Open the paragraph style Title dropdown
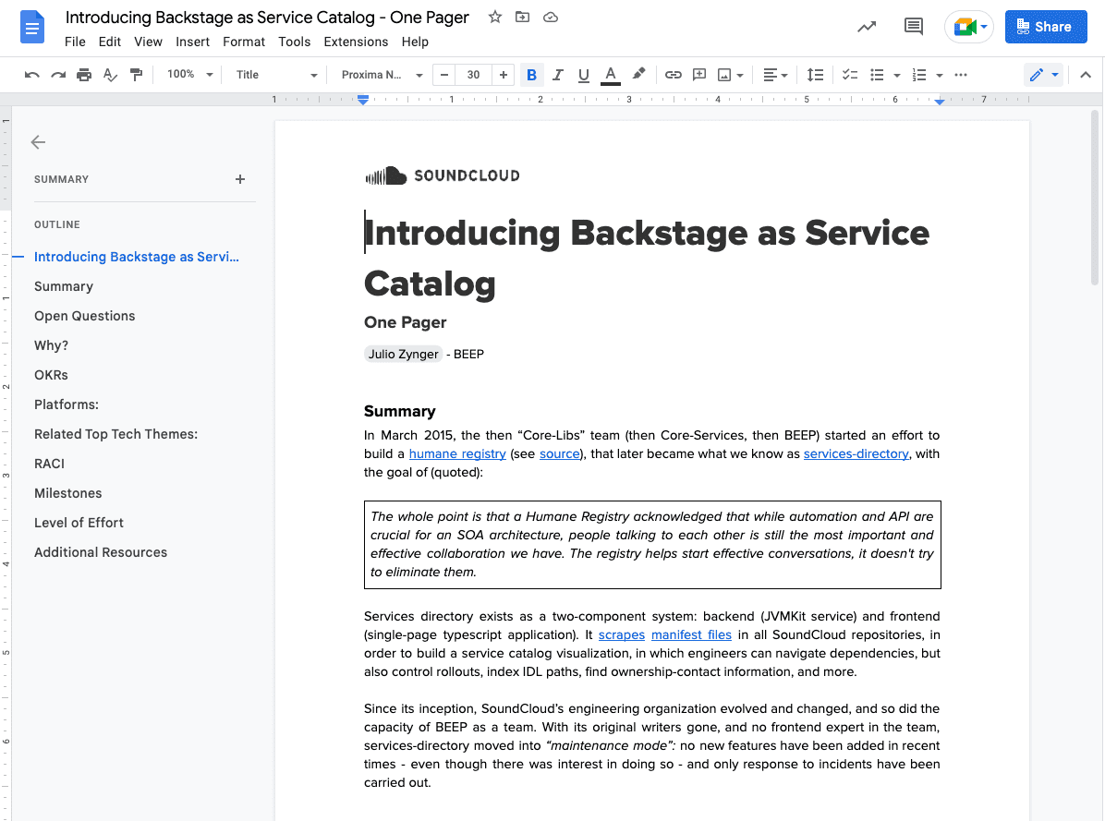The width and height of the screenshot is (1105, 821). pyautogui.click(x=276, y=75)
